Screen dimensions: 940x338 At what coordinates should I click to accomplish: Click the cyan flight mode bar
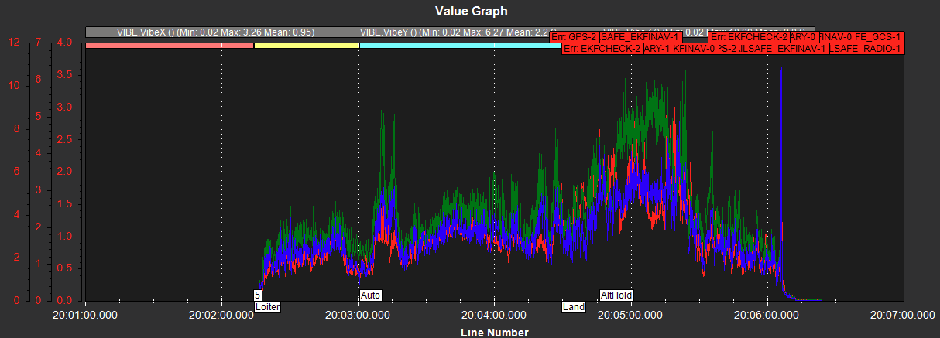click(460, 46)
